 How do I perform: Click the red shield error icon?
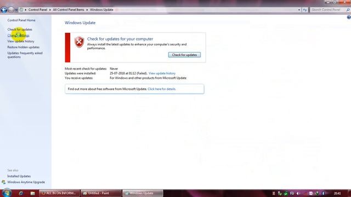(x=79, y=42)
